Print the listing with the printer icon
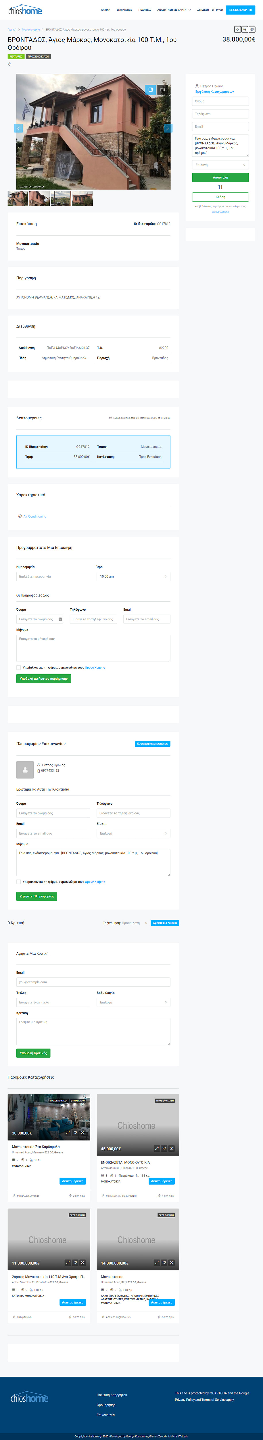This screenshot has height=1440, width=263. [252, 29]
